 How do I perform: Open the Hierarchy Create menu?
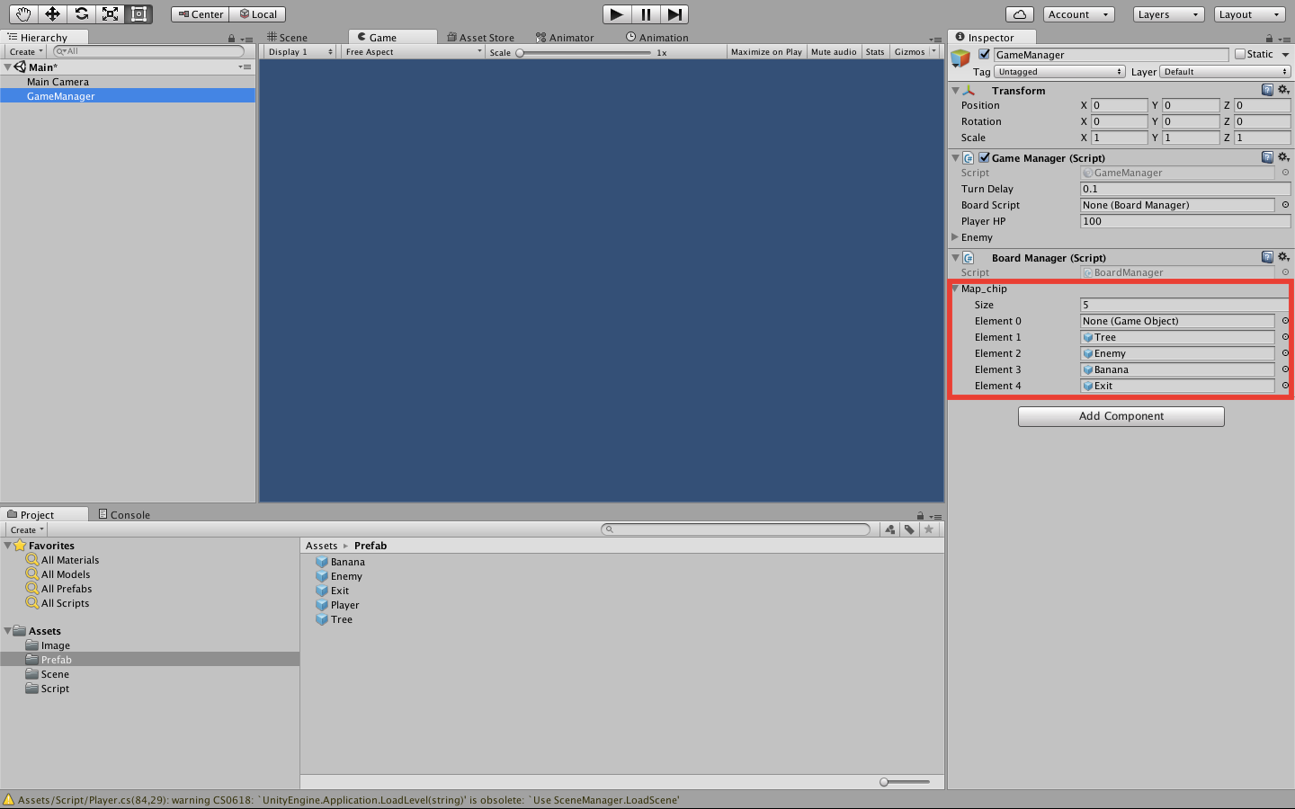tap(25, 52)
